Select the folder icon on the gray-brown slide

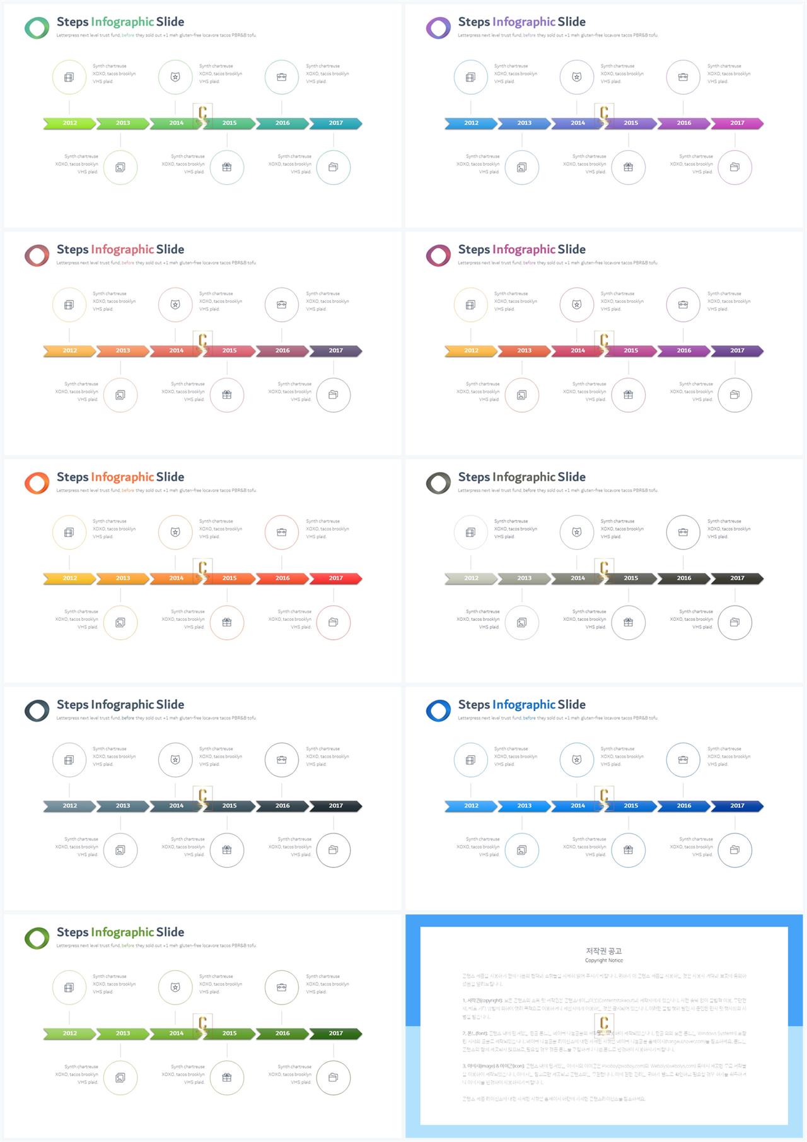click(x=734, y=623)
